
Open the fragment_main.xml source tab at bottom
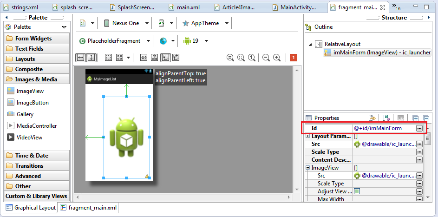pos(89,208)
